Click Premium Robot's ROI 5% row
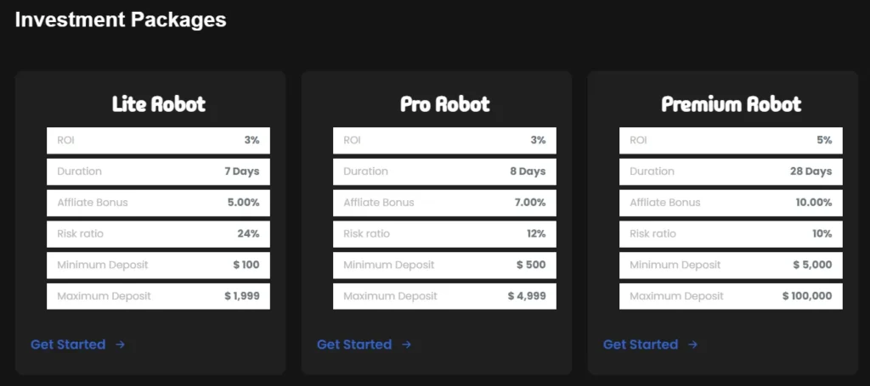870x386 pixels. click(731, 140)
